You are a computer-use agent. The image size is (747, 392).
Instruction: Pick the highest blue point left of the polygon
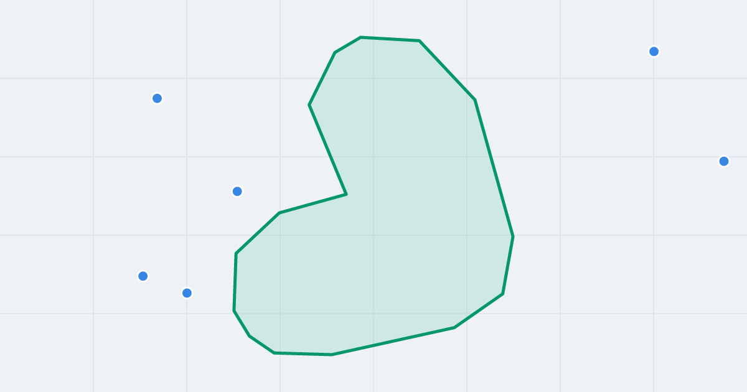click(x=157, y=98)
